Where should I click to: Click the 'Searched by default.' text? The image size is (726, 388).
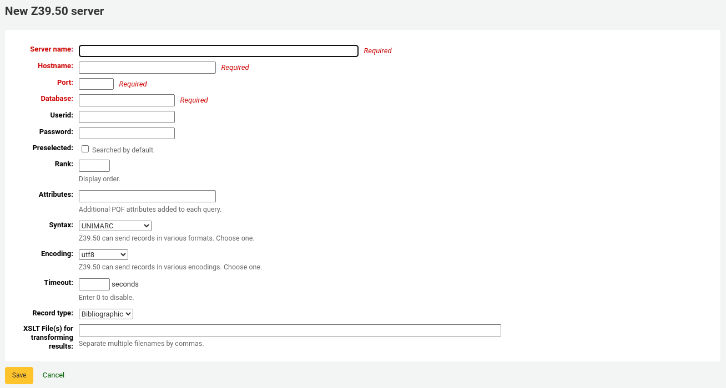(x=123, y=150)
